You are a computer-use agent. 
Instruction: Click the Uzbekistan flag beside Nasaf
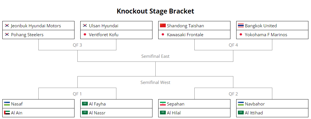coord(7,103)
